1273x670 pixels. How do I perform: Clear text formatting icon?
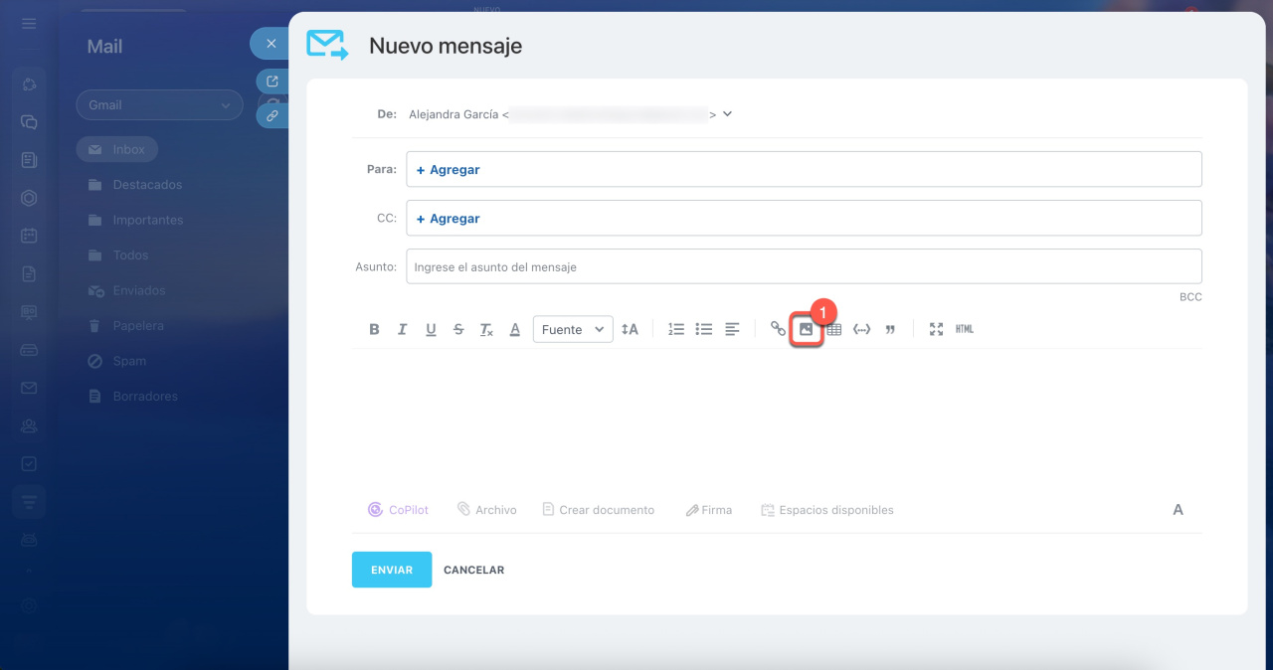point(486,329)
